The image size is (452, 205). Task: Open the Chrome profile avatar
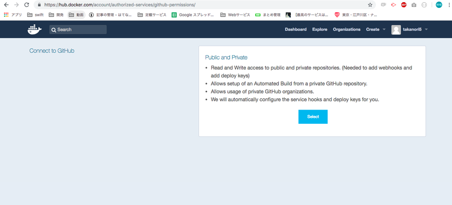pyautogui.click(x=439, y=4)
